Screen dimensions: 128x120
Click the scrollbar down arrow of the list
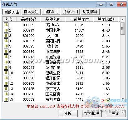(123, 99)
